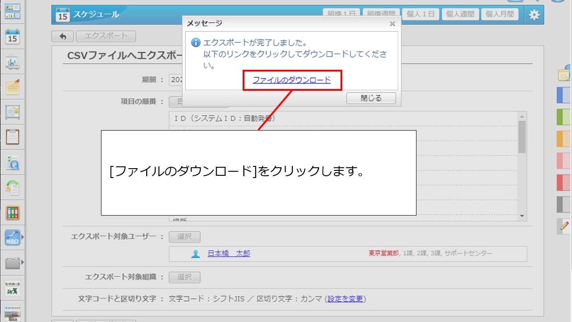
Task: Click the person icon beside 日本橋 太郎
Action: [196, 254]
